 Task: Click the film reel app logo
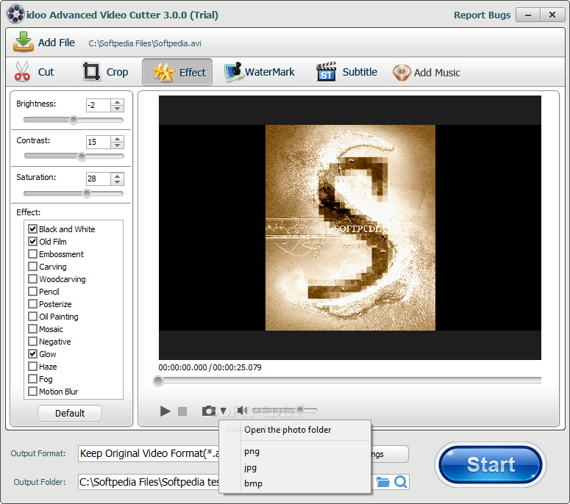pos(15,15)
